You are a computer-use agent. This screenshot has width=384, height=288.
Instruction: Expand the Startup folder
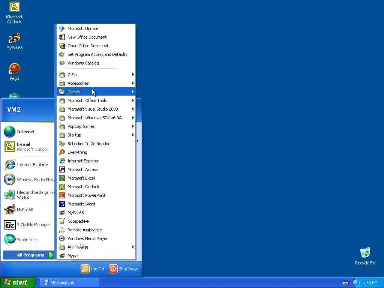tap(96, 135)
